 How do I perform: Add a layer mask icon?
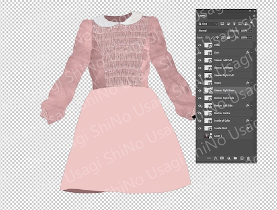222,158
